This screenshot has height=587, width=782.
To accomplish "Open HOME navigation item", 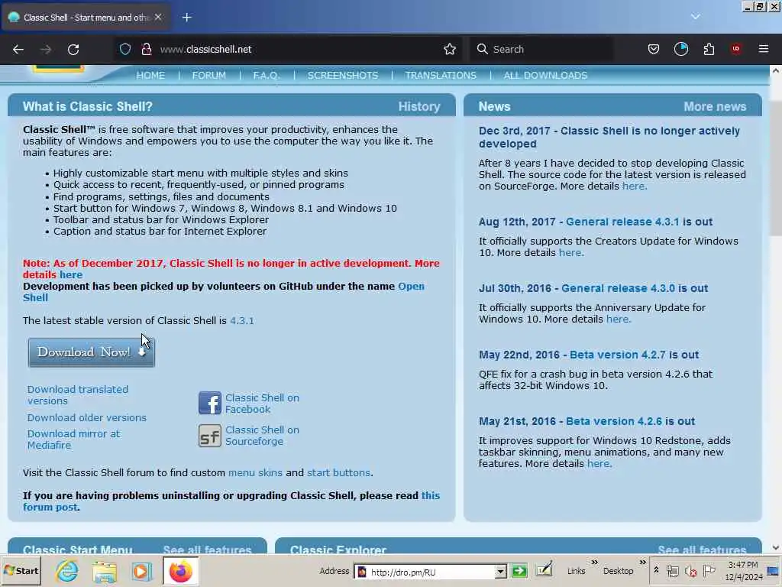I will (150, 76).
